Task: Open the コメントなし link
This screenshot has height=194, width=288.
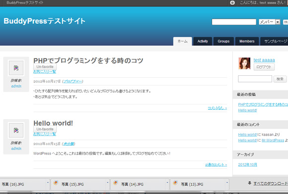Action: coord(217,108)
